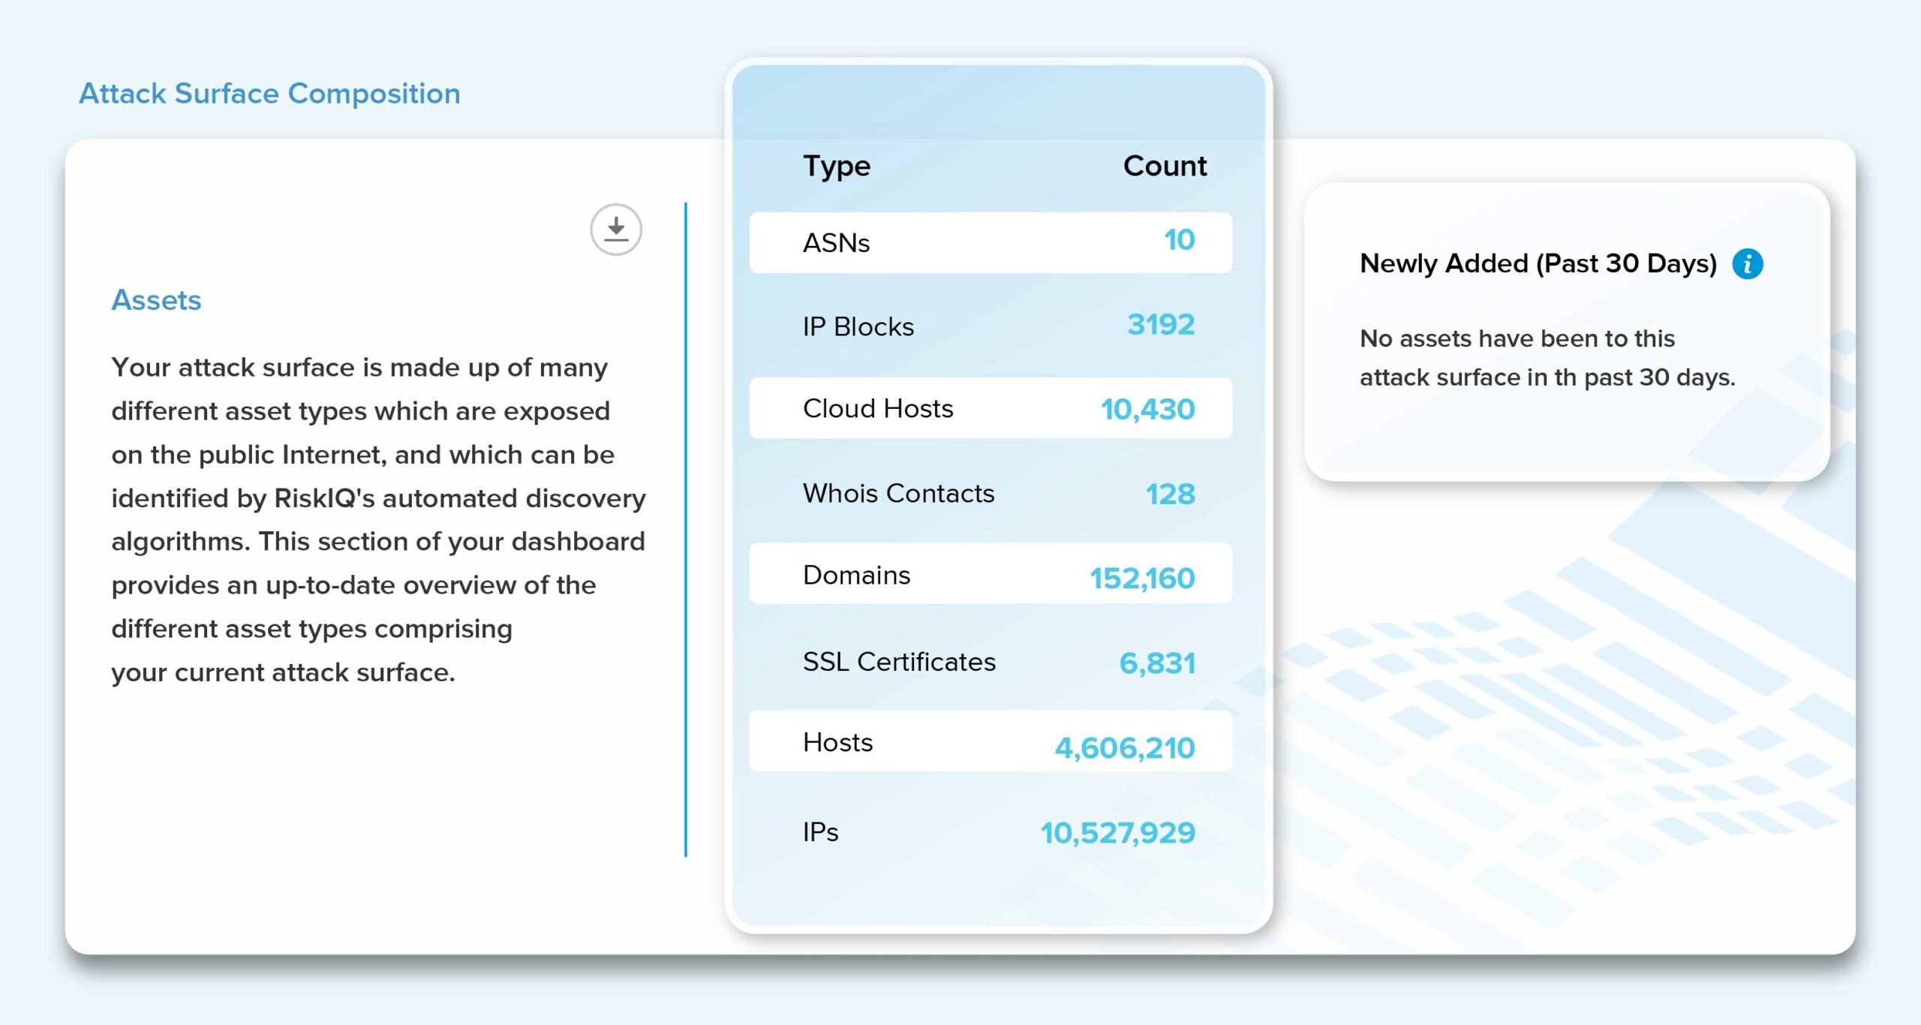Click the Newly Added (Past 30 Days) title
Viewport: 1921px width, 1025px height.
tap(1538, 264)
